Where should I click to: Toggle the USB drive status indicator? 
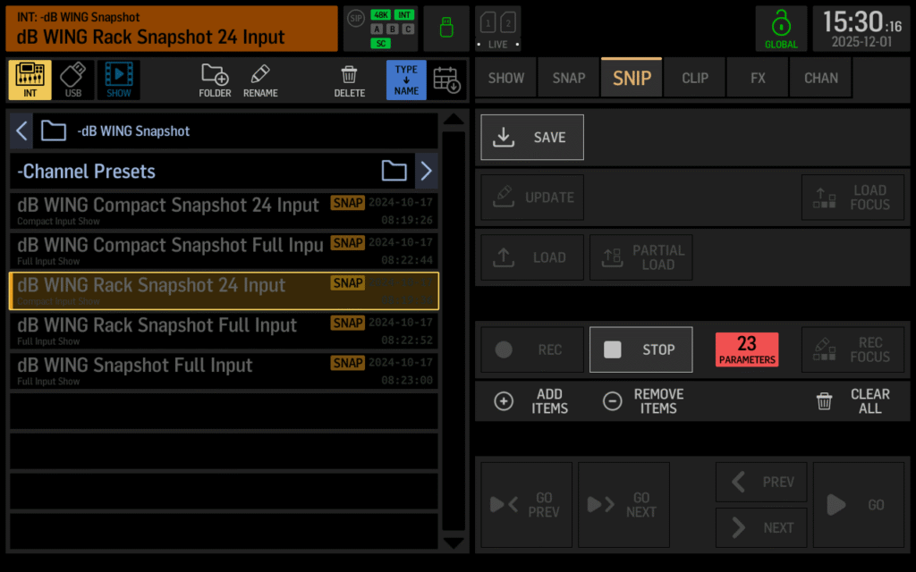(445, 29)
